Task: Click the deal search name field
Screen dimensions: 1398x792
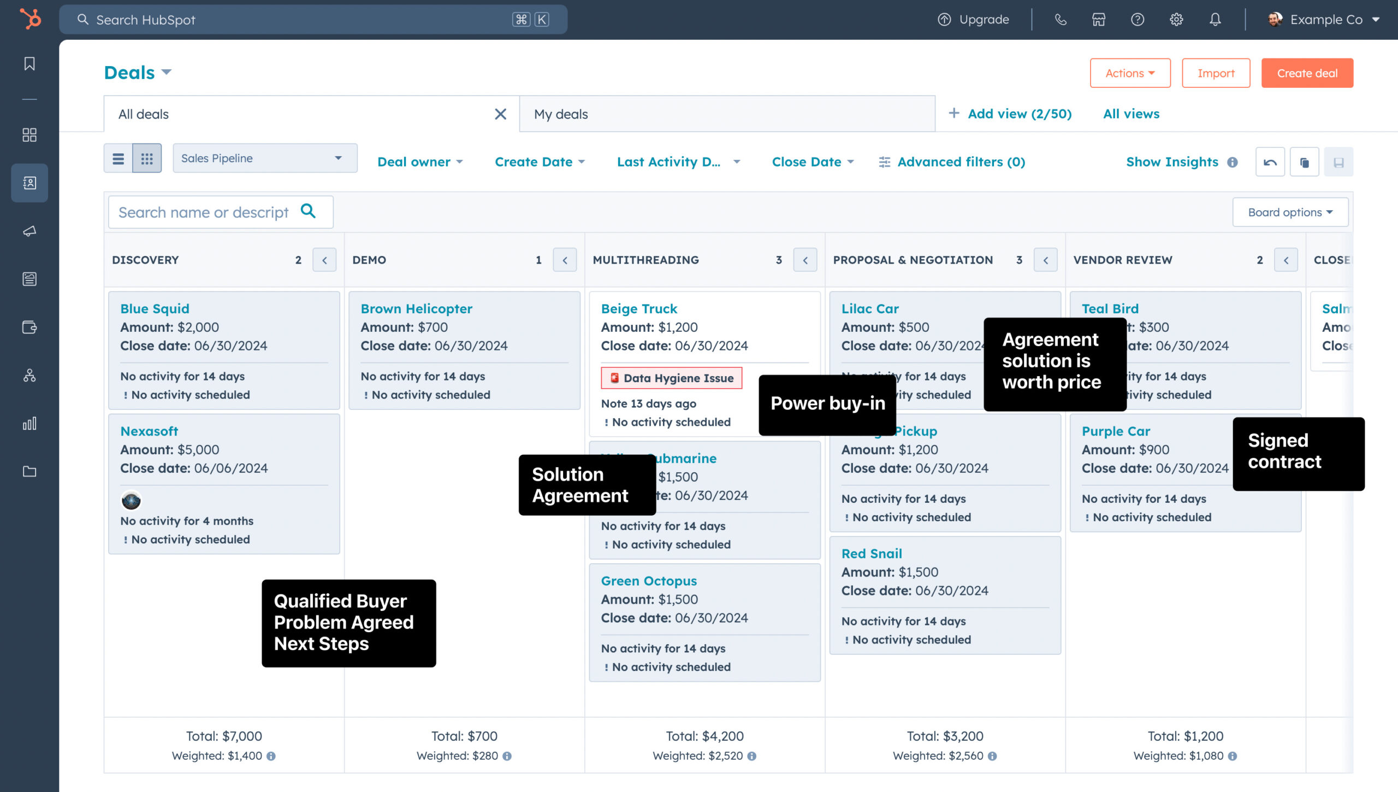Action: [203, 212]
